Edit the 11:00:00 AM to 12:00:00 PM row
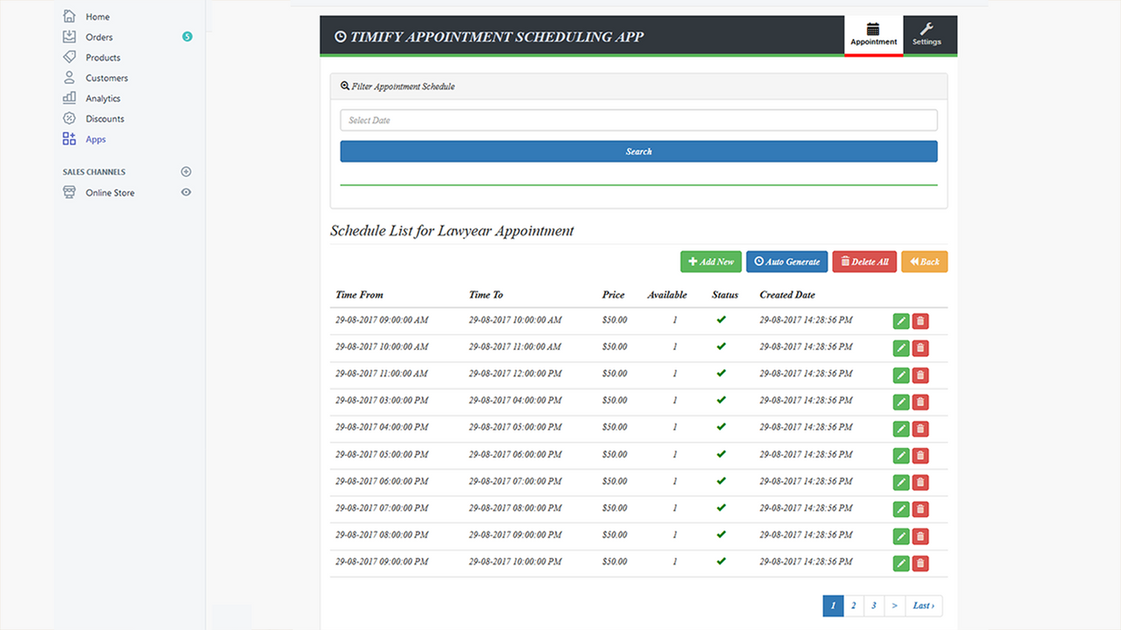The width and height of the screenshot is (1121, 630). point(901,375)
